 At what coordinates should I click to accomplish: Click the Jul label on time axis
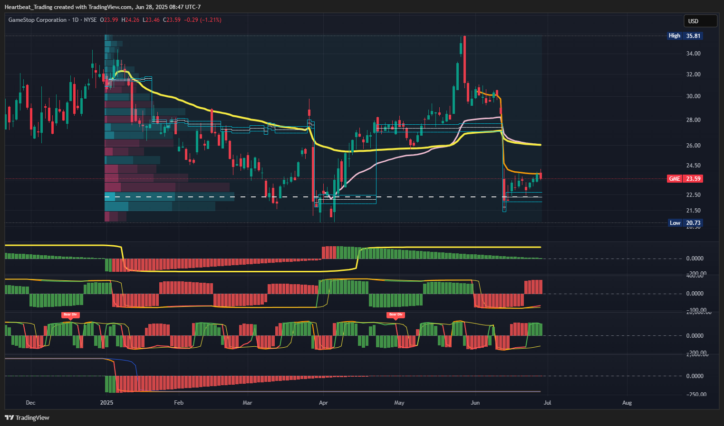tap(548, 403)
